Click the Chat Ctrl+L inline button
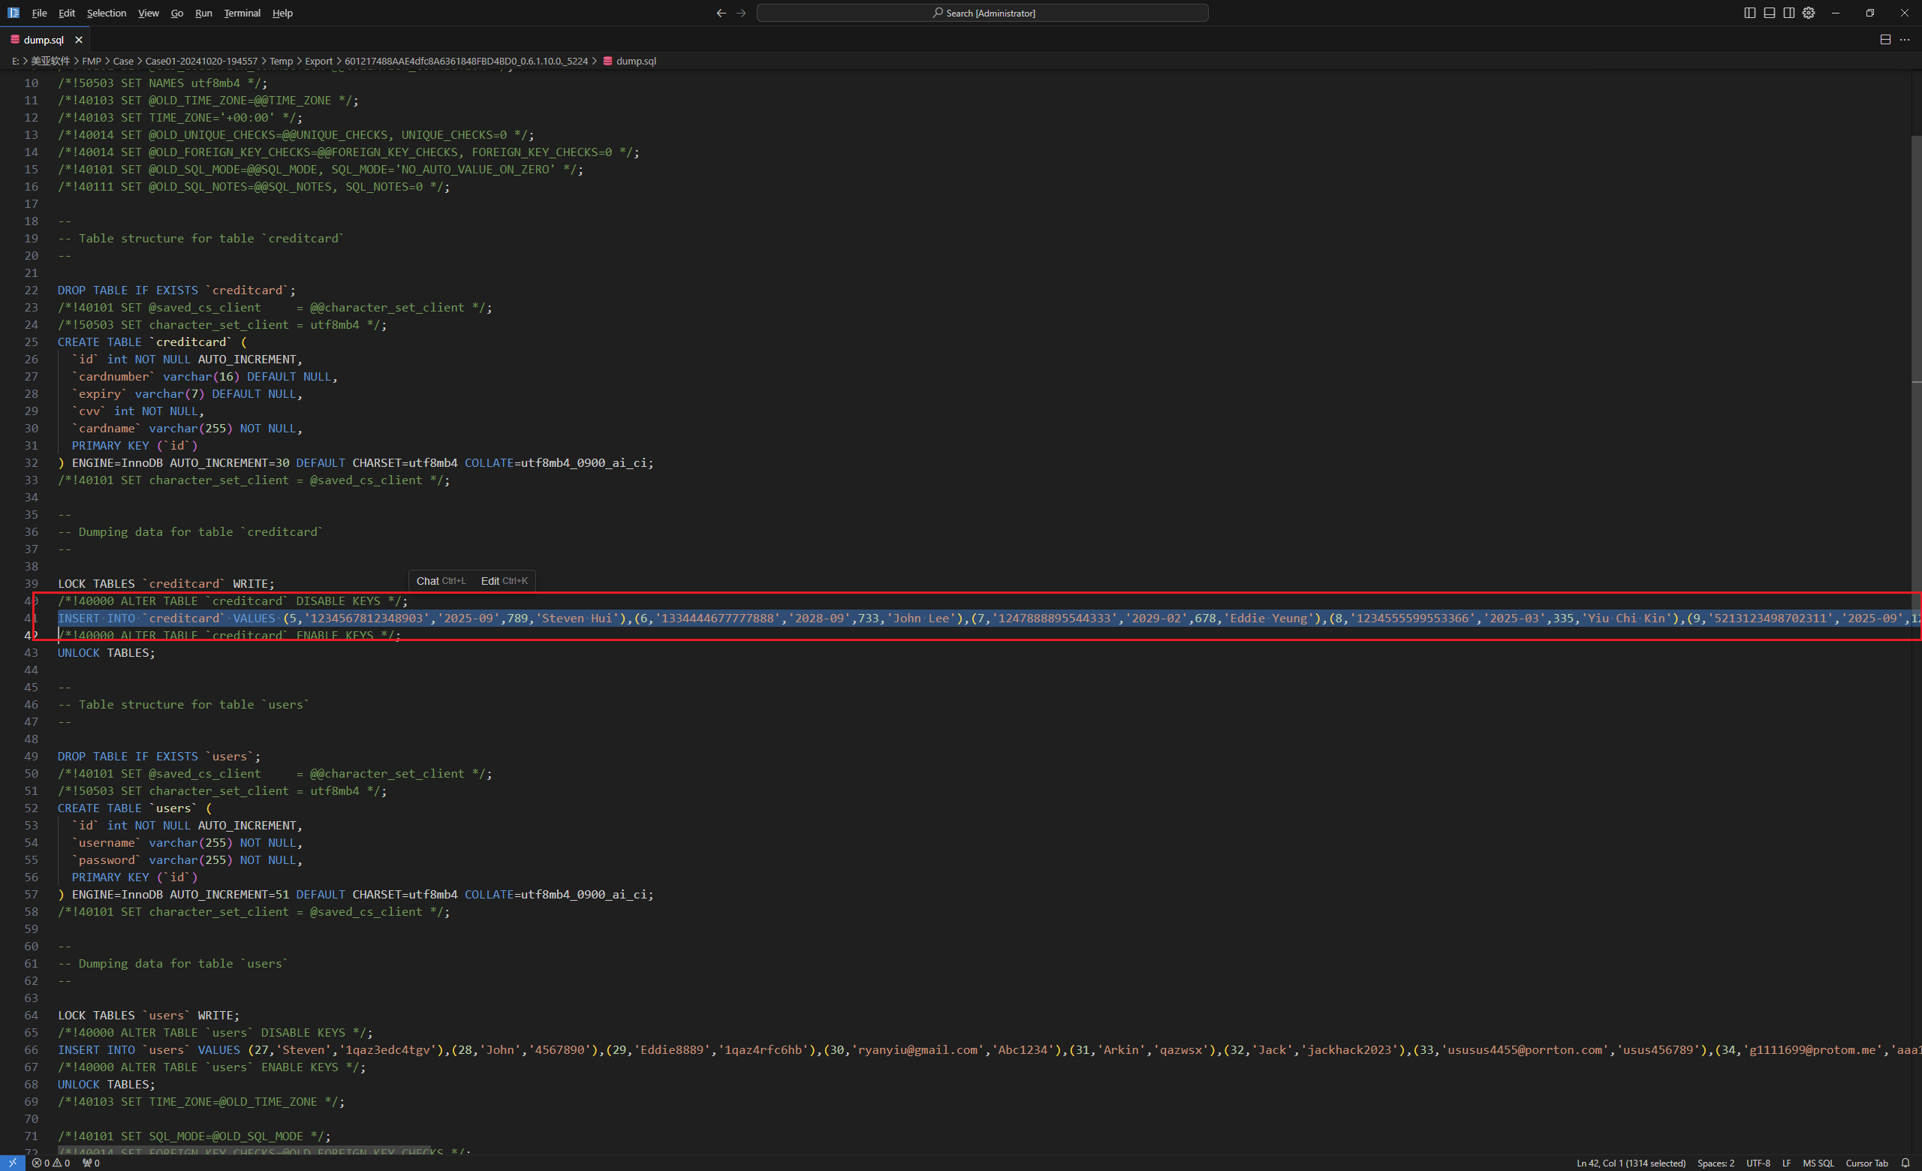The height and width of the screenshot is (1171, 1922). (x=441, y=581)
